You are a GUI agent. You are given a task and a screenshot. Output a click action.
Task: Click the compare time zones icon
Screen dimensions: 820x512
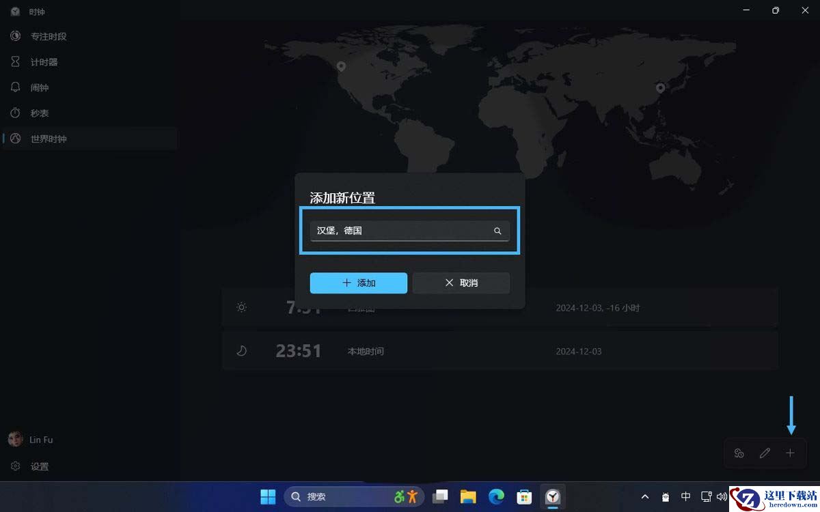(x=739, y=453)
